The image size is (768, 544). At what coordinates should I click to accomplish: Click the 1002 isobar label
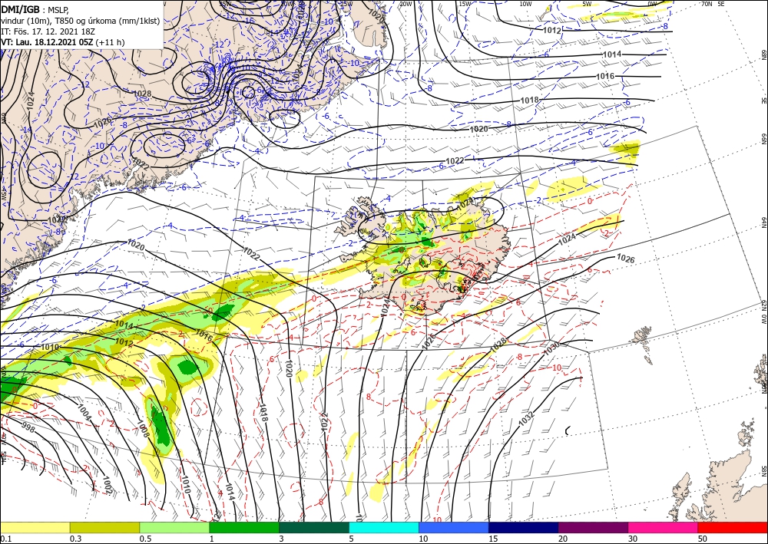[x=107, y=485]
